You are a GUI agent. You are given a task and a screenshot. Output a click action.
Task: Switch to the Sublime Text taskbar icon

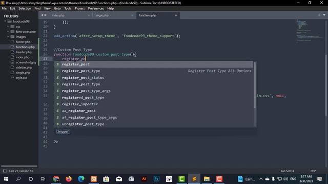tap(194, 179)
